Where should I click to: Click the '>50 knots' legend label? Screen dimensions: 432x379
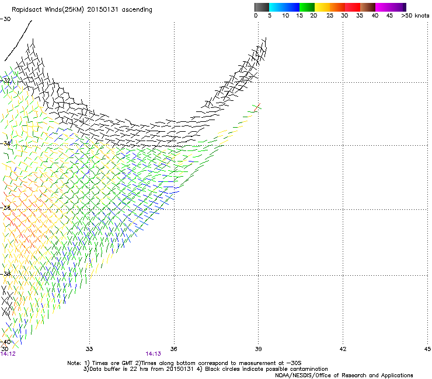click(x=415, y=16)
